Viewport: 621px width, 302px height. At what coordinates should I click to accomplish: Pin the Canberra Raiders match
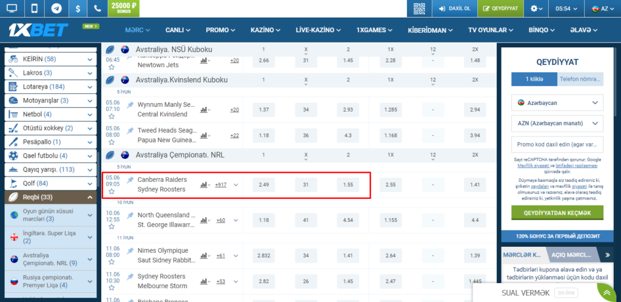pyautogui.click(x=130, y=180)
